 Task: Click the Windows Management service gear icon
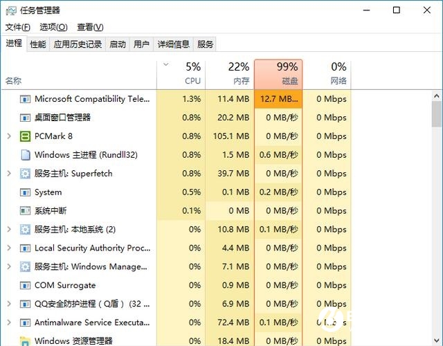25,266
